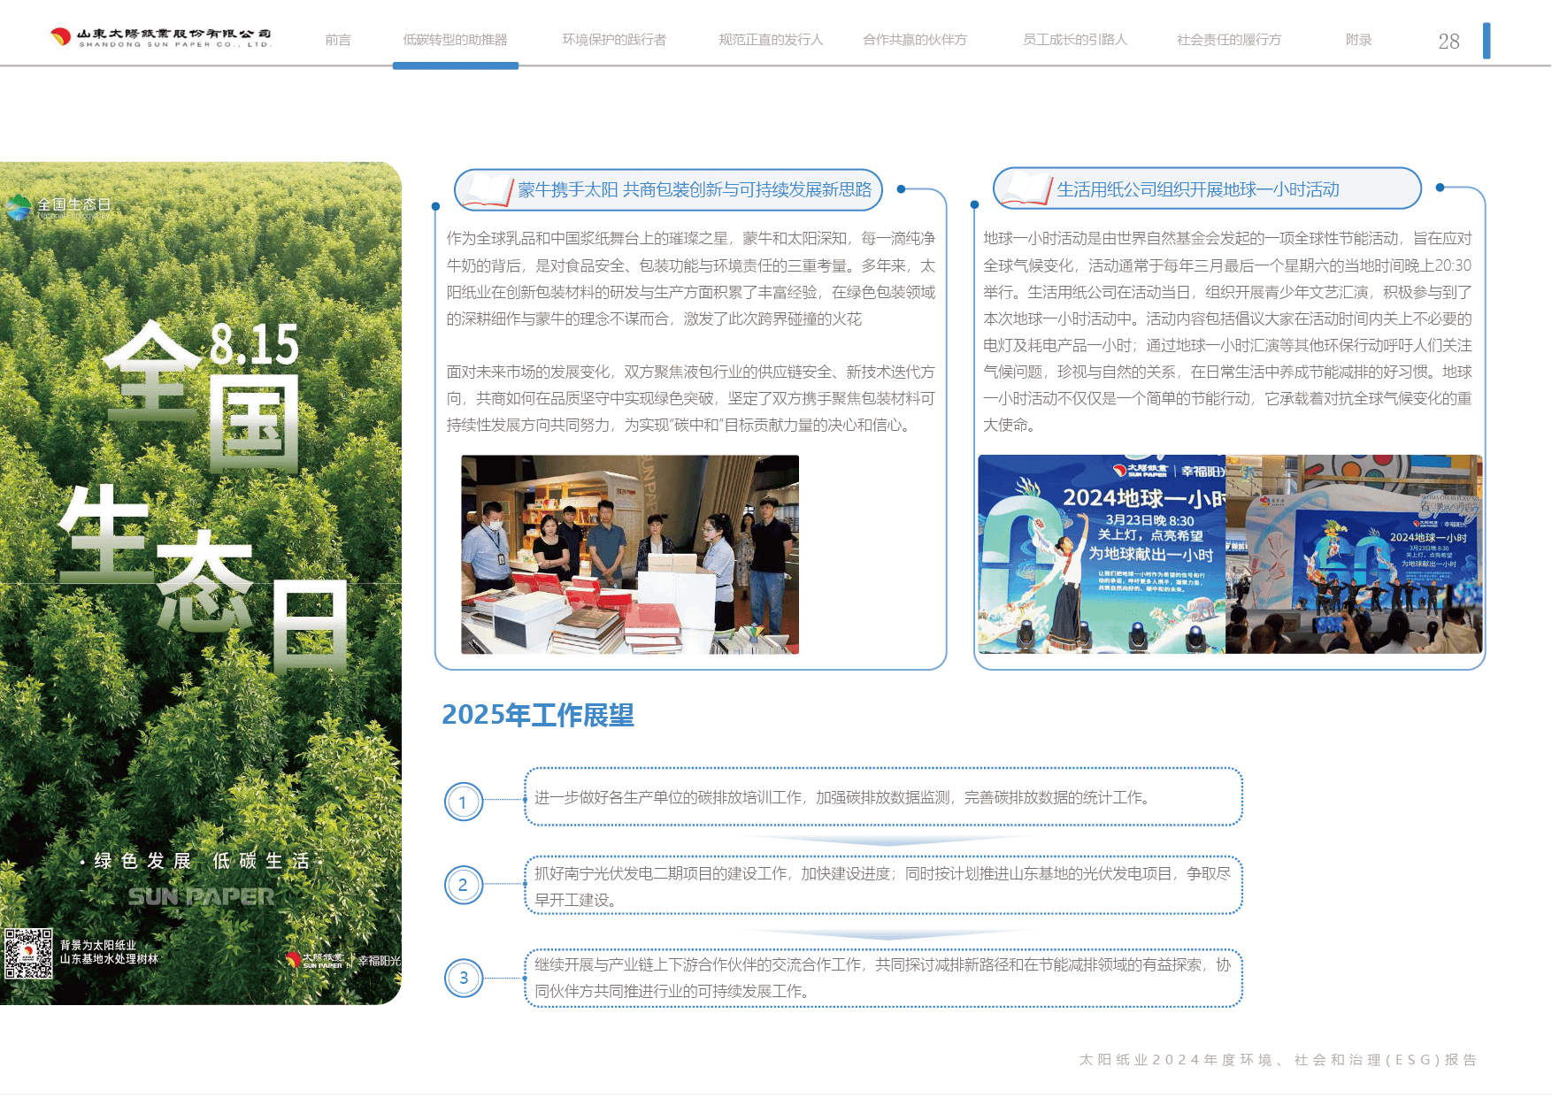Switch to the 环境保护的践行者 tab
This screenshot has height=1098, width=1552.
[613, 40]
